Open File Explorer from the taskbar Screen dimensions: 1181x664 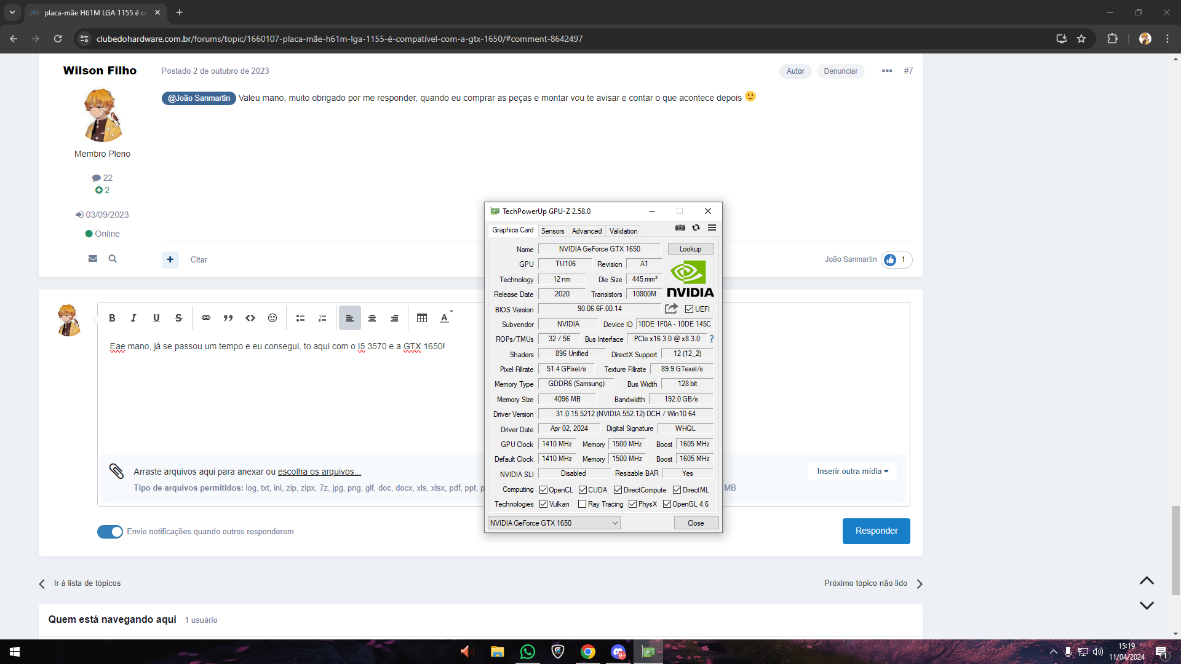pos(497,652)
